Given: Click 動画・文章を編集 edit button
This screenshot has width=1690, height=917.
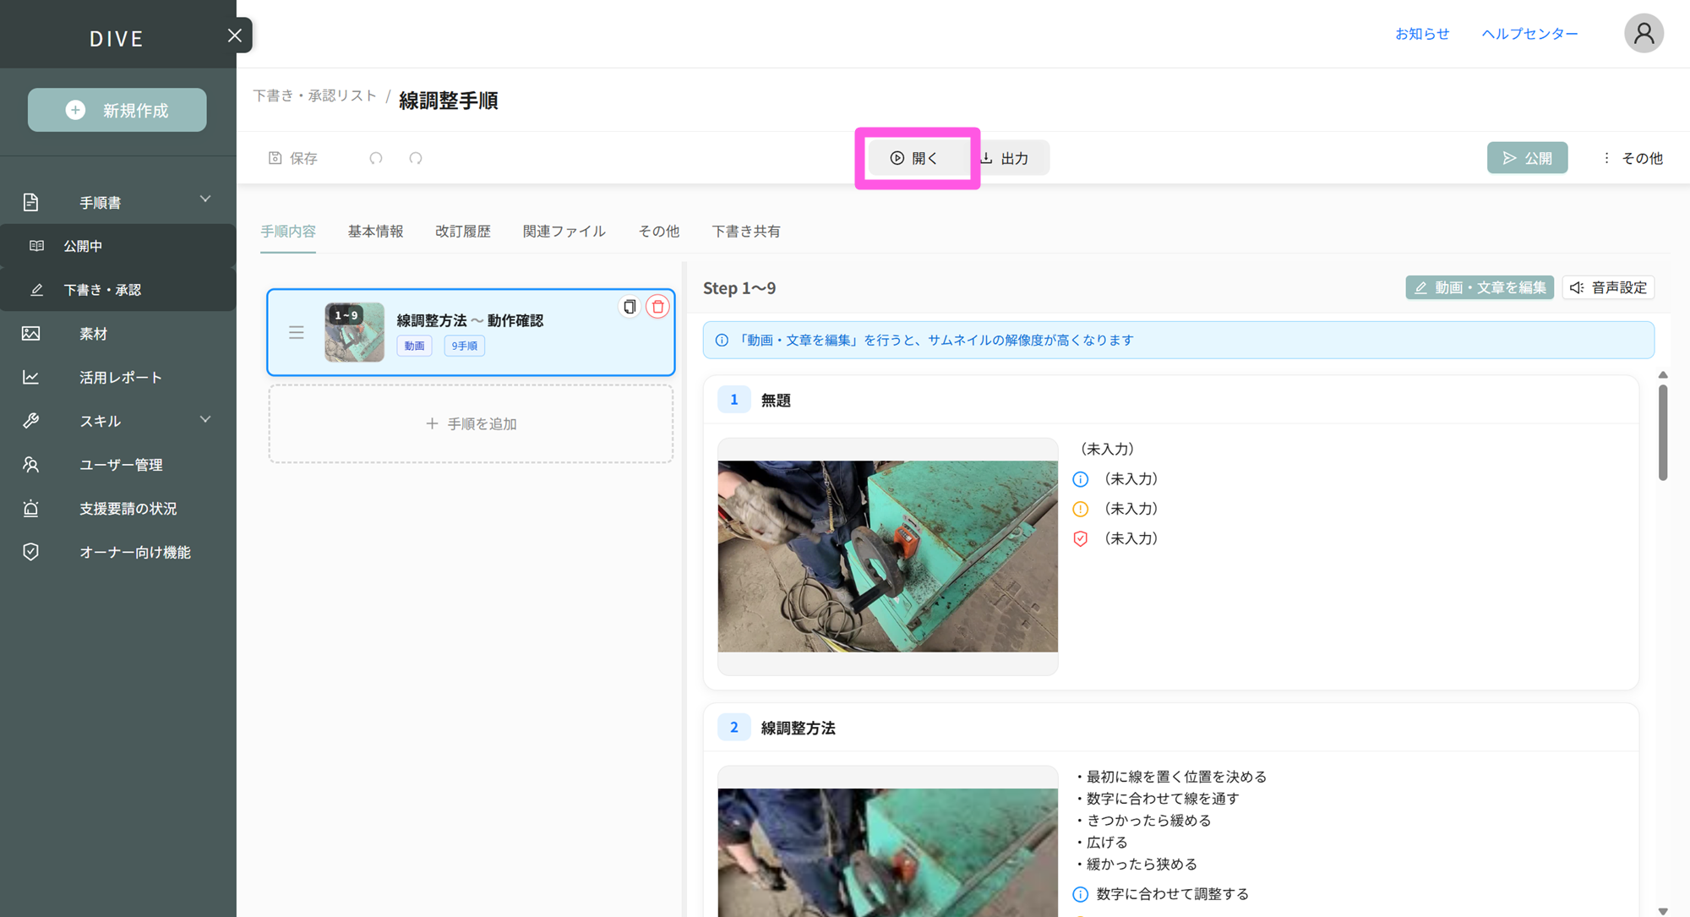Looking at the screenshot, I should coord(1480,287).
